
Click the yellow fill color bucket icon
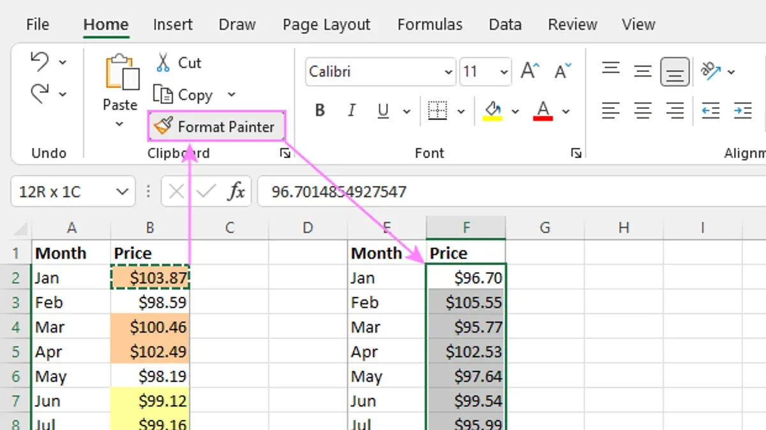pos(492,111)
